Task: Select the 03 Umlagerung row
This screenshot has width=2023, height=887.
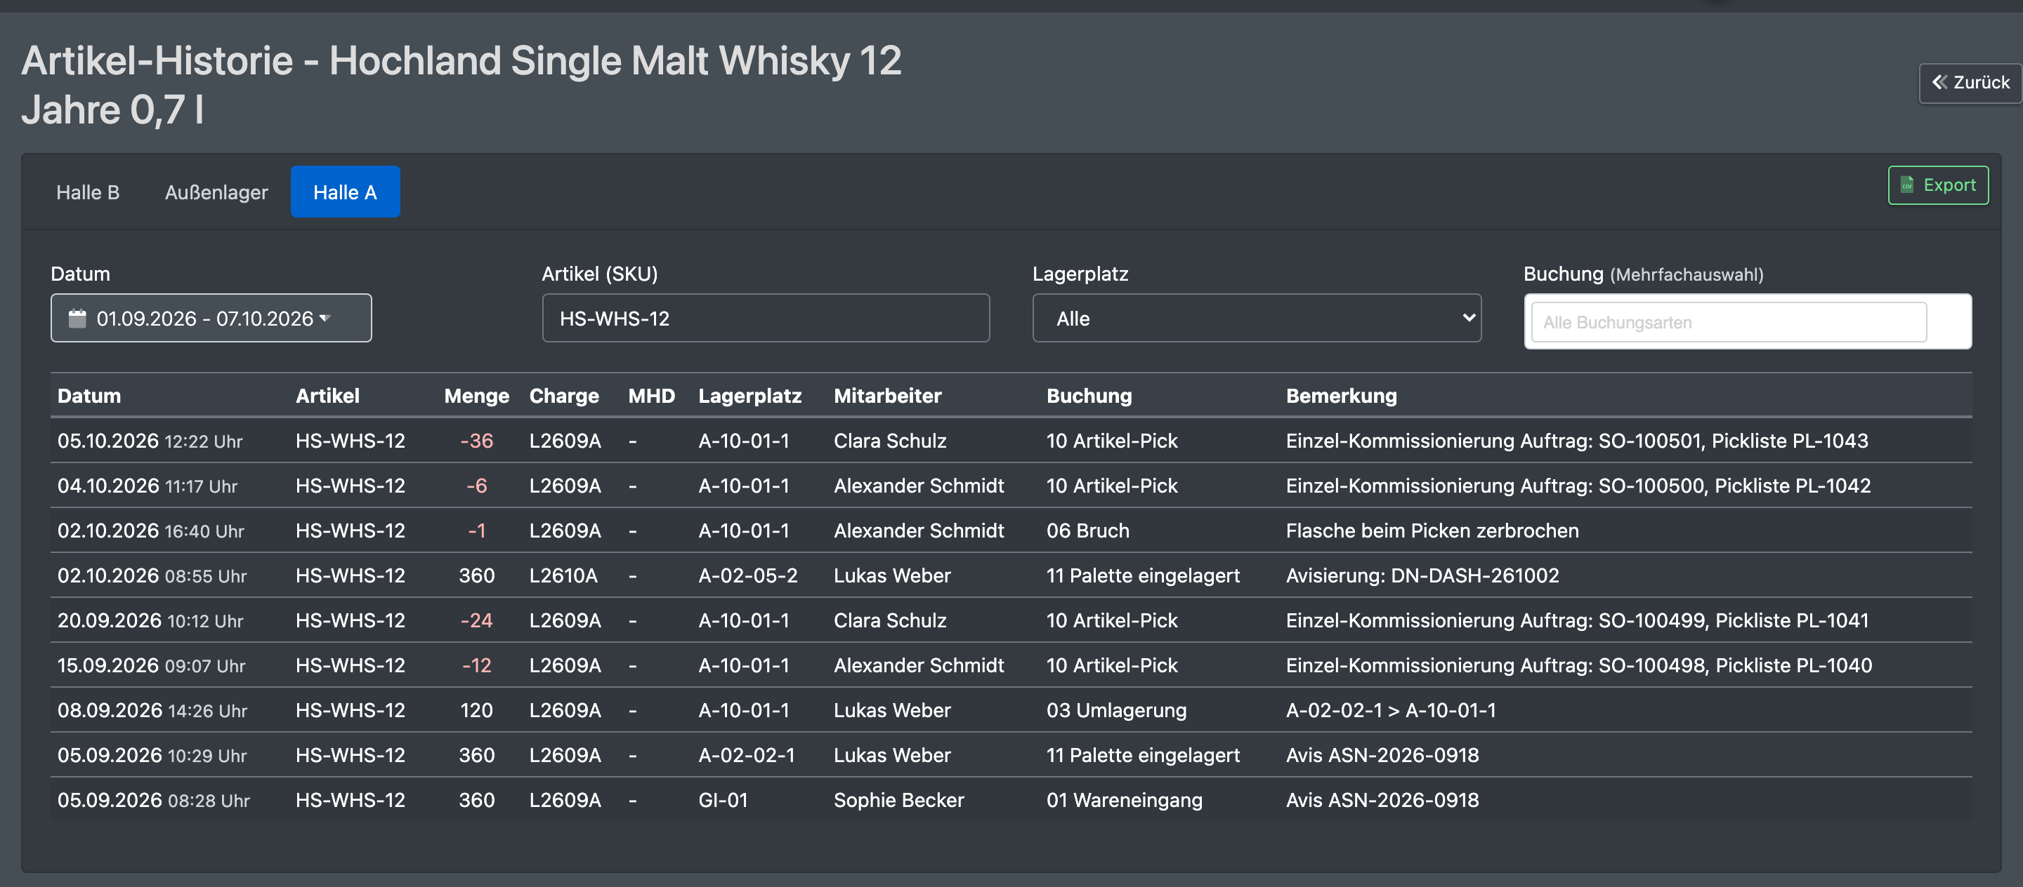Action: click(1011, 711)
